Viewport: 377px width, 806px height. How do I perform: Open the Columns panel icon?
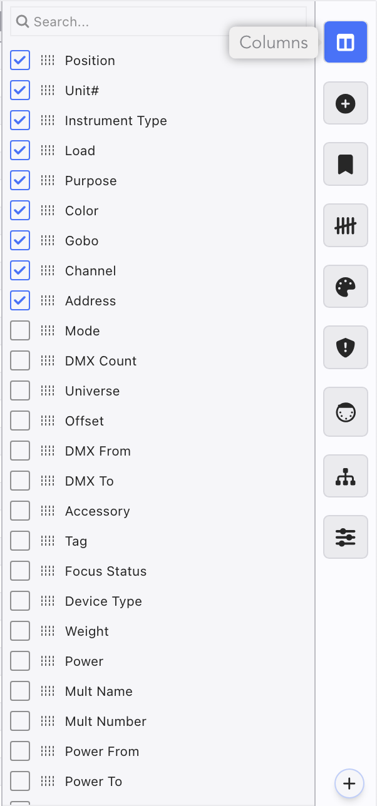(x=345, y=42)
